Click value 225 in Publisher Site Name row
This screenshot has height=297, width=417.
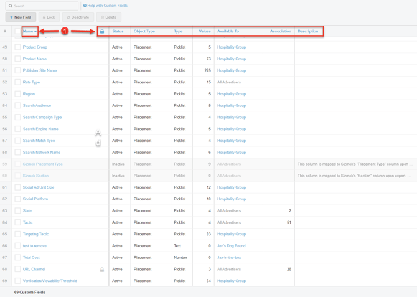click(207, 70)
